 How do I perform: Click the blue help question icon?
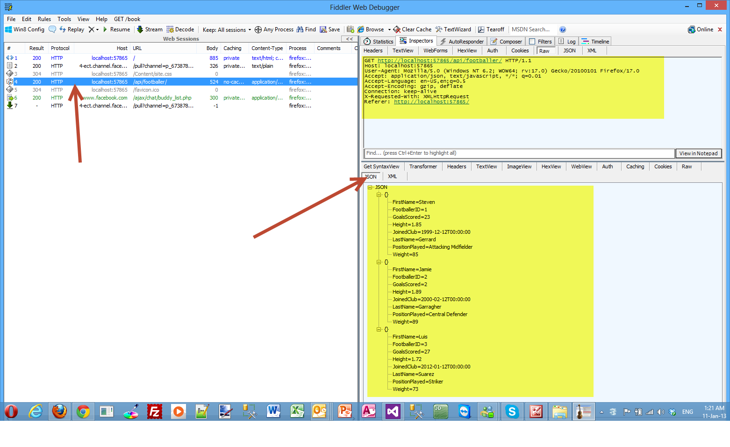coord(563,29)
